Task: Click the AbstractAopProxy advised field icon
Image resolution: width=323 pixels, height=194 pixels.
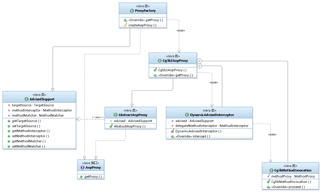Action: tap(111, 121)
